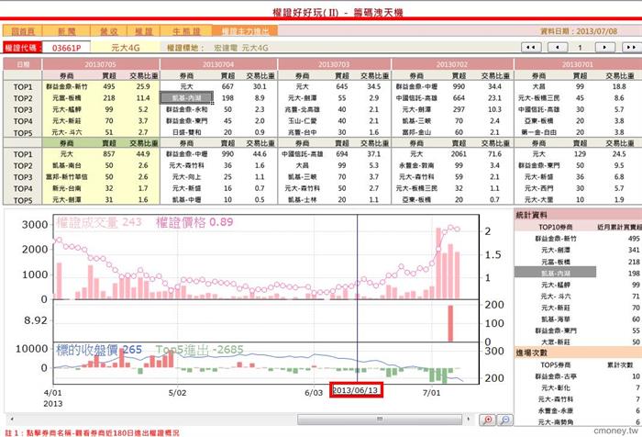Open the 牛熊證 tab
Viewport: 642px width, 437px height.
point(186,31)
